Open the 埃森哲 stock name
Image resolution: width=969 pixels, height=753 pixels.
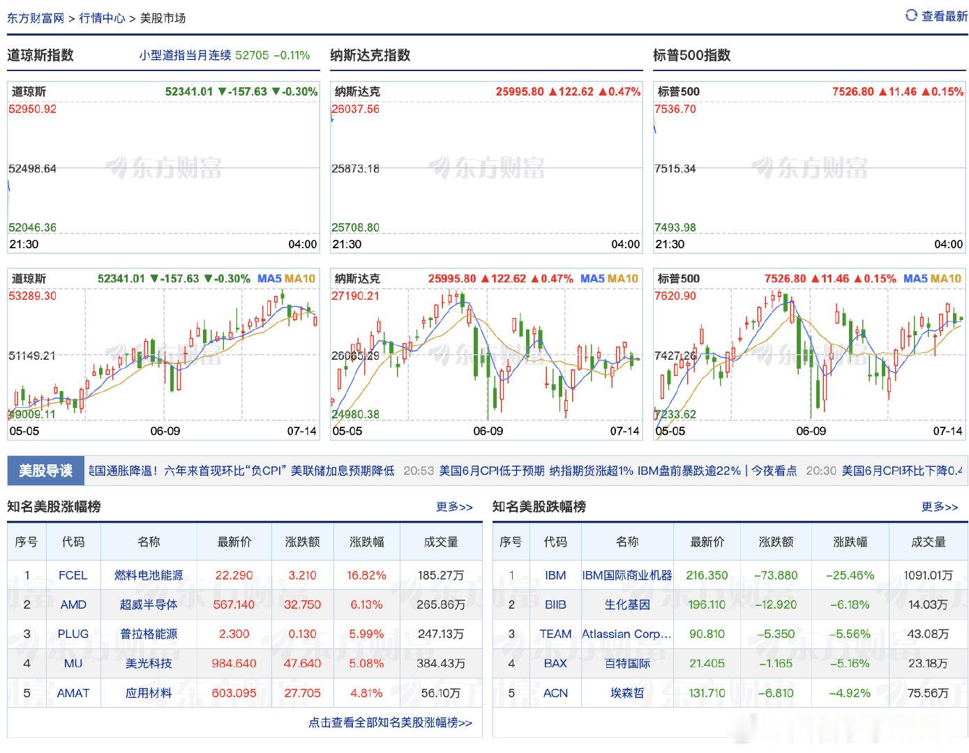[627, 693]
